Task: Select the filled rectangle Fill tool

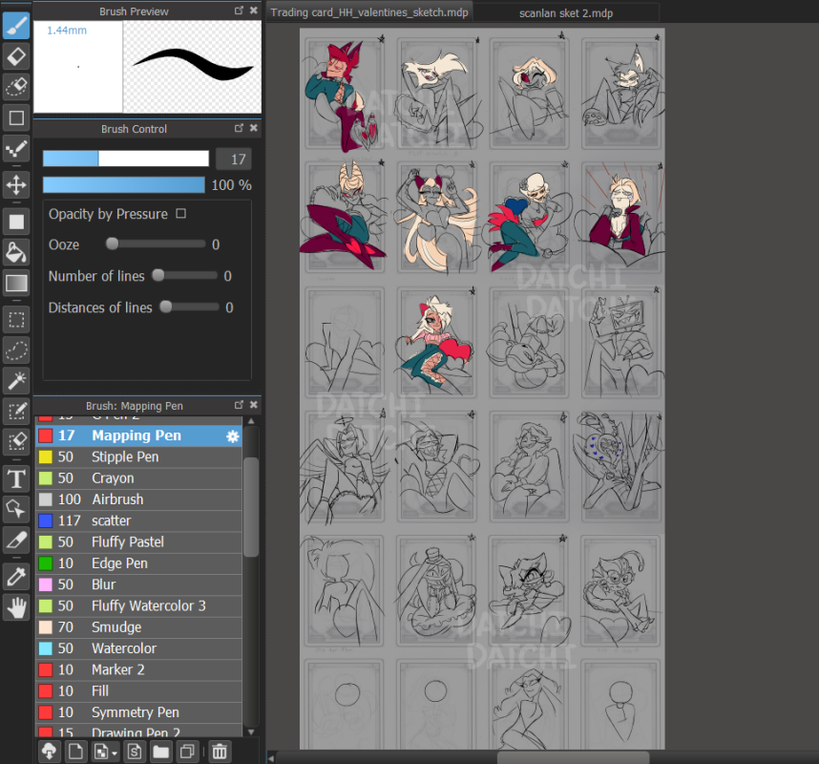Action: [16, 222]
